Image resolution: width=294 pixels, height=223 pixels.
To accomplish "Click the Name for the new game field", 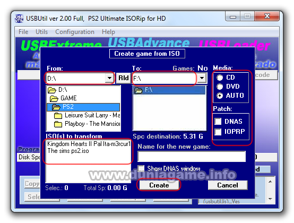I will tap(192, 156).
